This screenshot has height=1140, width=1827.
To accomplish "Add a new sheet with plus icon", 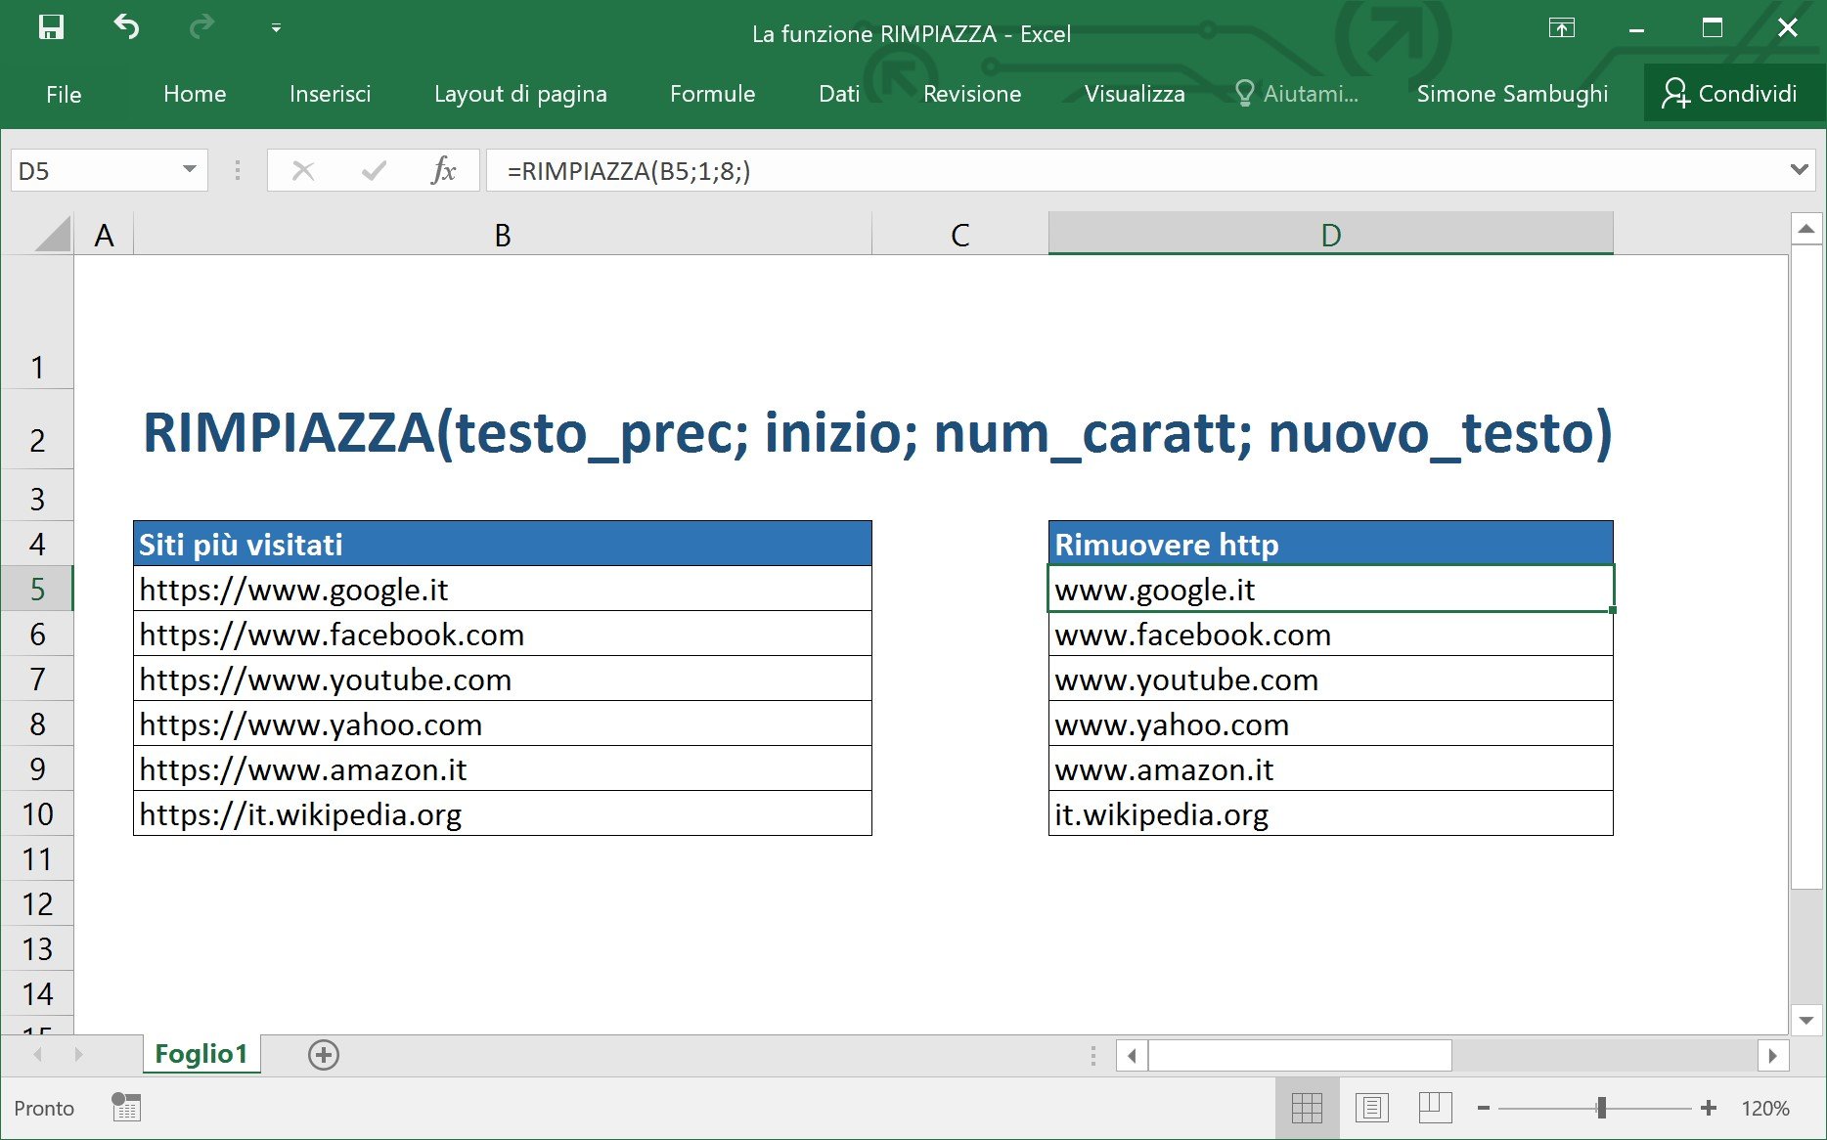I will tap(324, 1055).
